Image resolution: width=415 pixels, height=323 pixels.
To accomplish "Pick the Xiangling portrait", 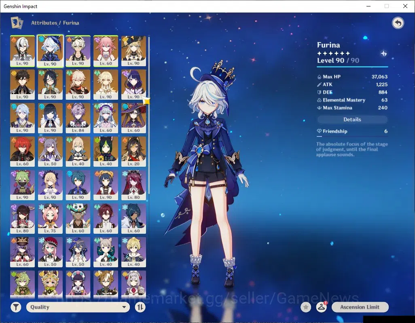I will tap(106, 185).
